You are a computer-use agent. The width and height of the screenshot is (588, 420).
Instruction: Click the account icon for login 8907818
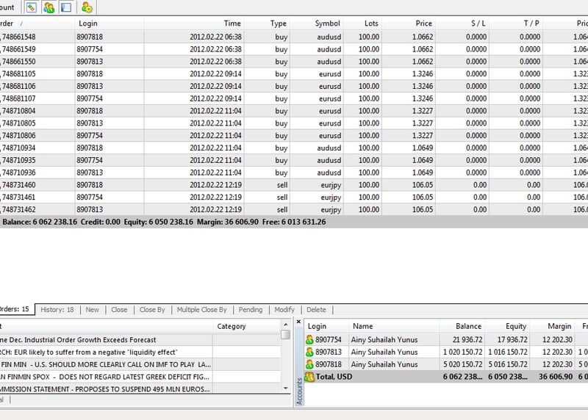[310, 364]
